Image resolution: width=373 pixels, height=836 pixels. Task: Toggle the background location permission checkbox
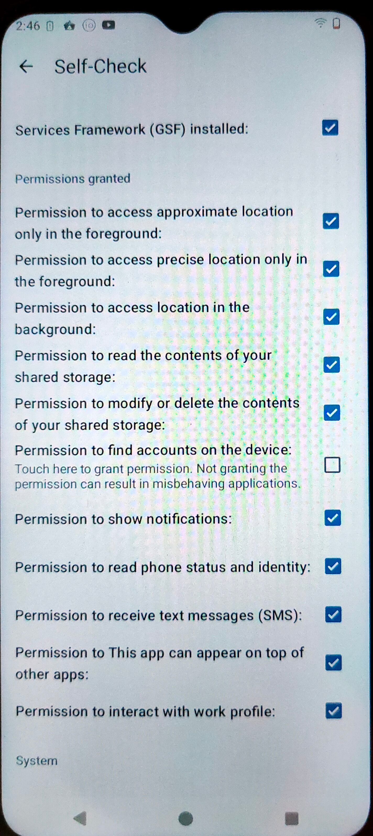(331, 317)
